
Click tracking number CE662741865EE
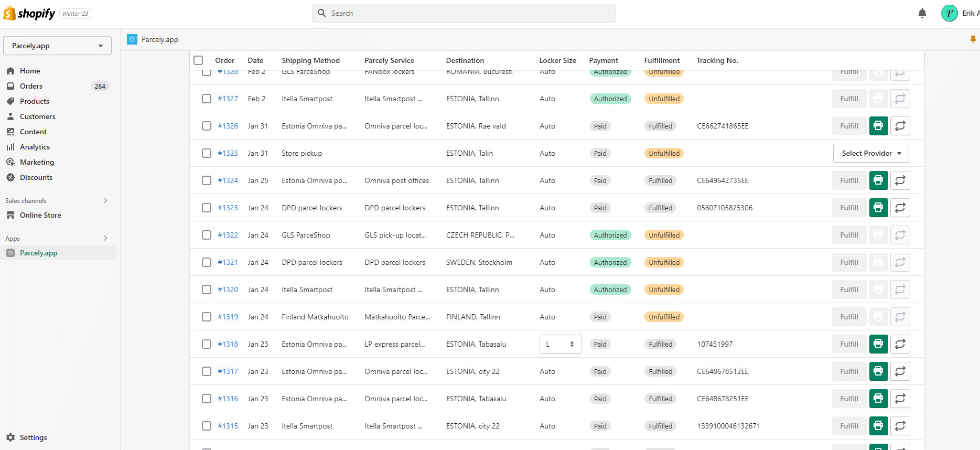click(723, 126)
